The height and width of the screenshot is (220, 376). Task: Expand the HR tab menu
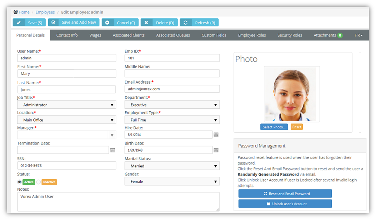pyautogui.click(x=359, y=35)
